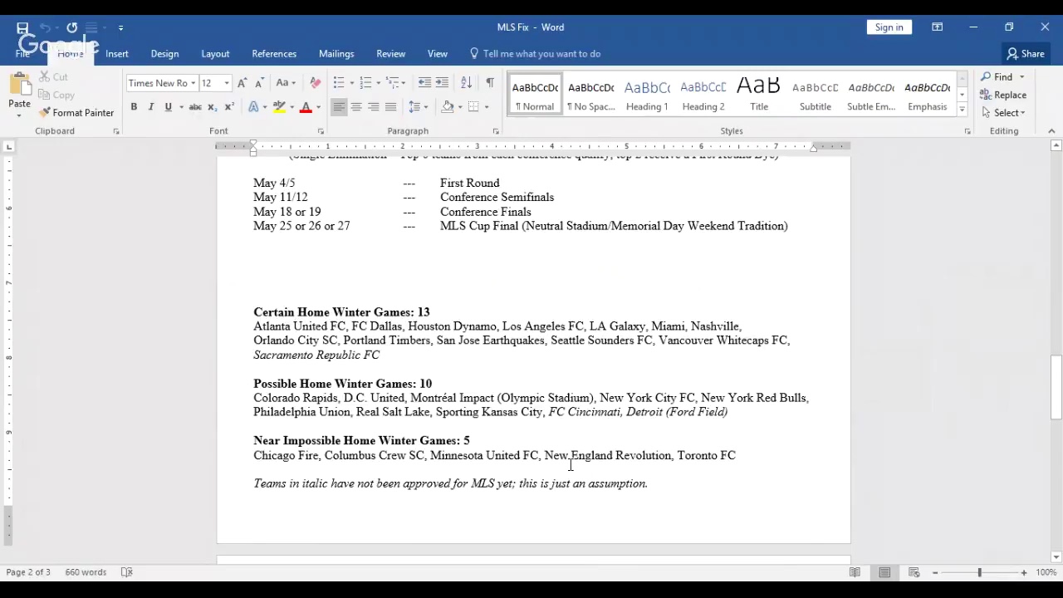
Task: Toggle italic formatting
Action: [151, 107]
